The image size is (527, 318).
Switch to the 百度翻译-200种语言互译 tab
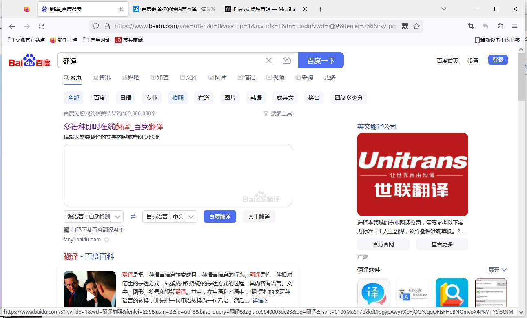tap(175, 9)
